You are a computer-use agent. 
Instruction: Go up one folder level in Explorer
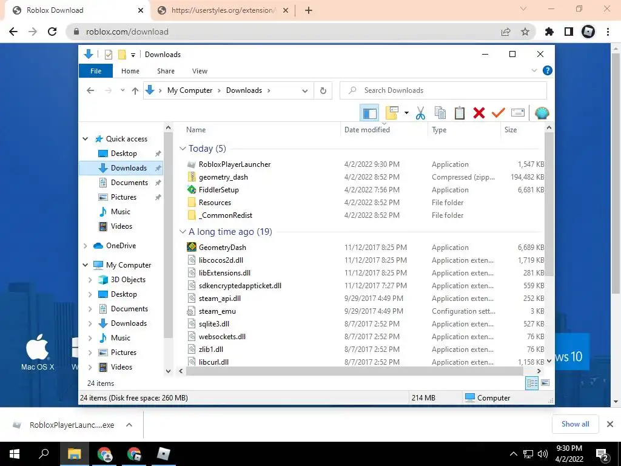pos(135,91)
